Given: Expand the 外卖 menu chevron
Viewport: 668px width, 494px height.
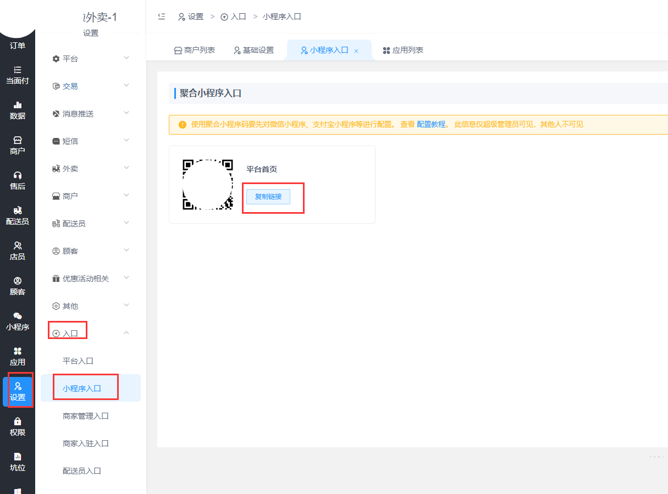Looking at the screenshot, I should click(126, 168).
